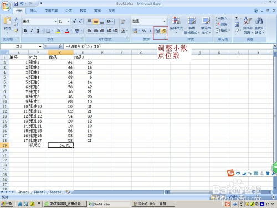Screen dimensions: 277x208
Task: Click the Cell Styles button
Action: [x=206, y=26]
